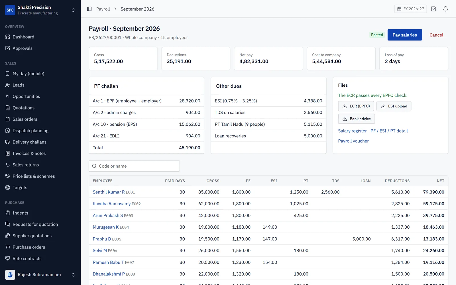Click the NET column header
The width and height of the screenshot is (456, 285).
(x=440, y=181)
